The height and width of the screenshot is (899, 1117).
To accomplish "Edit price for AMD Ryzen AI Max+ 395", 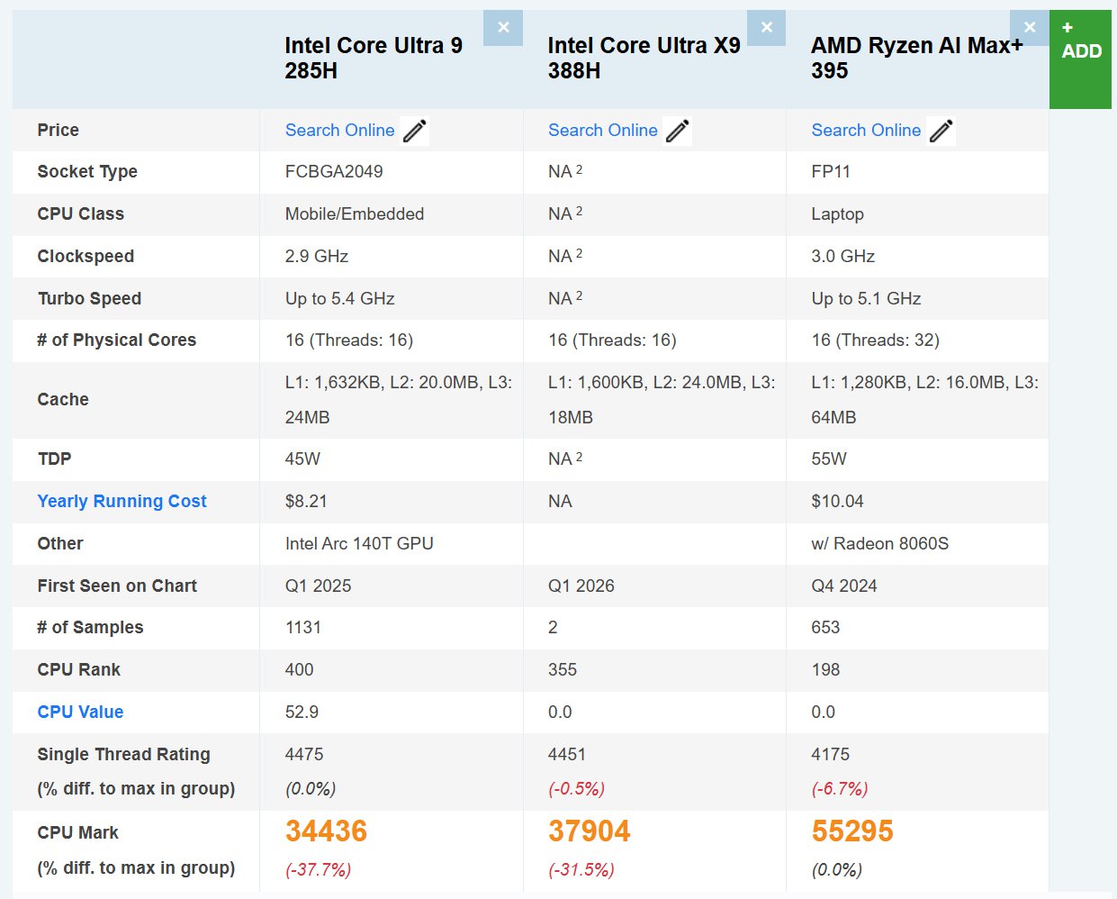I will click(x=941, y=132).
